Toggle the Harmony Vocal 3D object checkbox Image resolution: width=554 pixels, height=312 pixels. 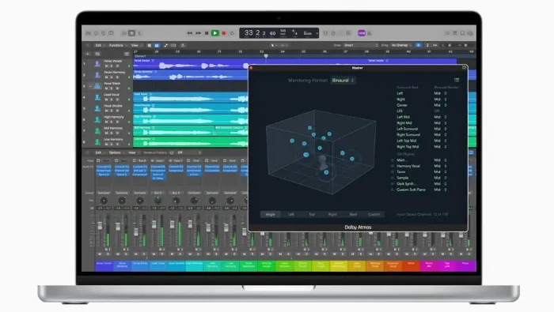click(x=393, y=166)
